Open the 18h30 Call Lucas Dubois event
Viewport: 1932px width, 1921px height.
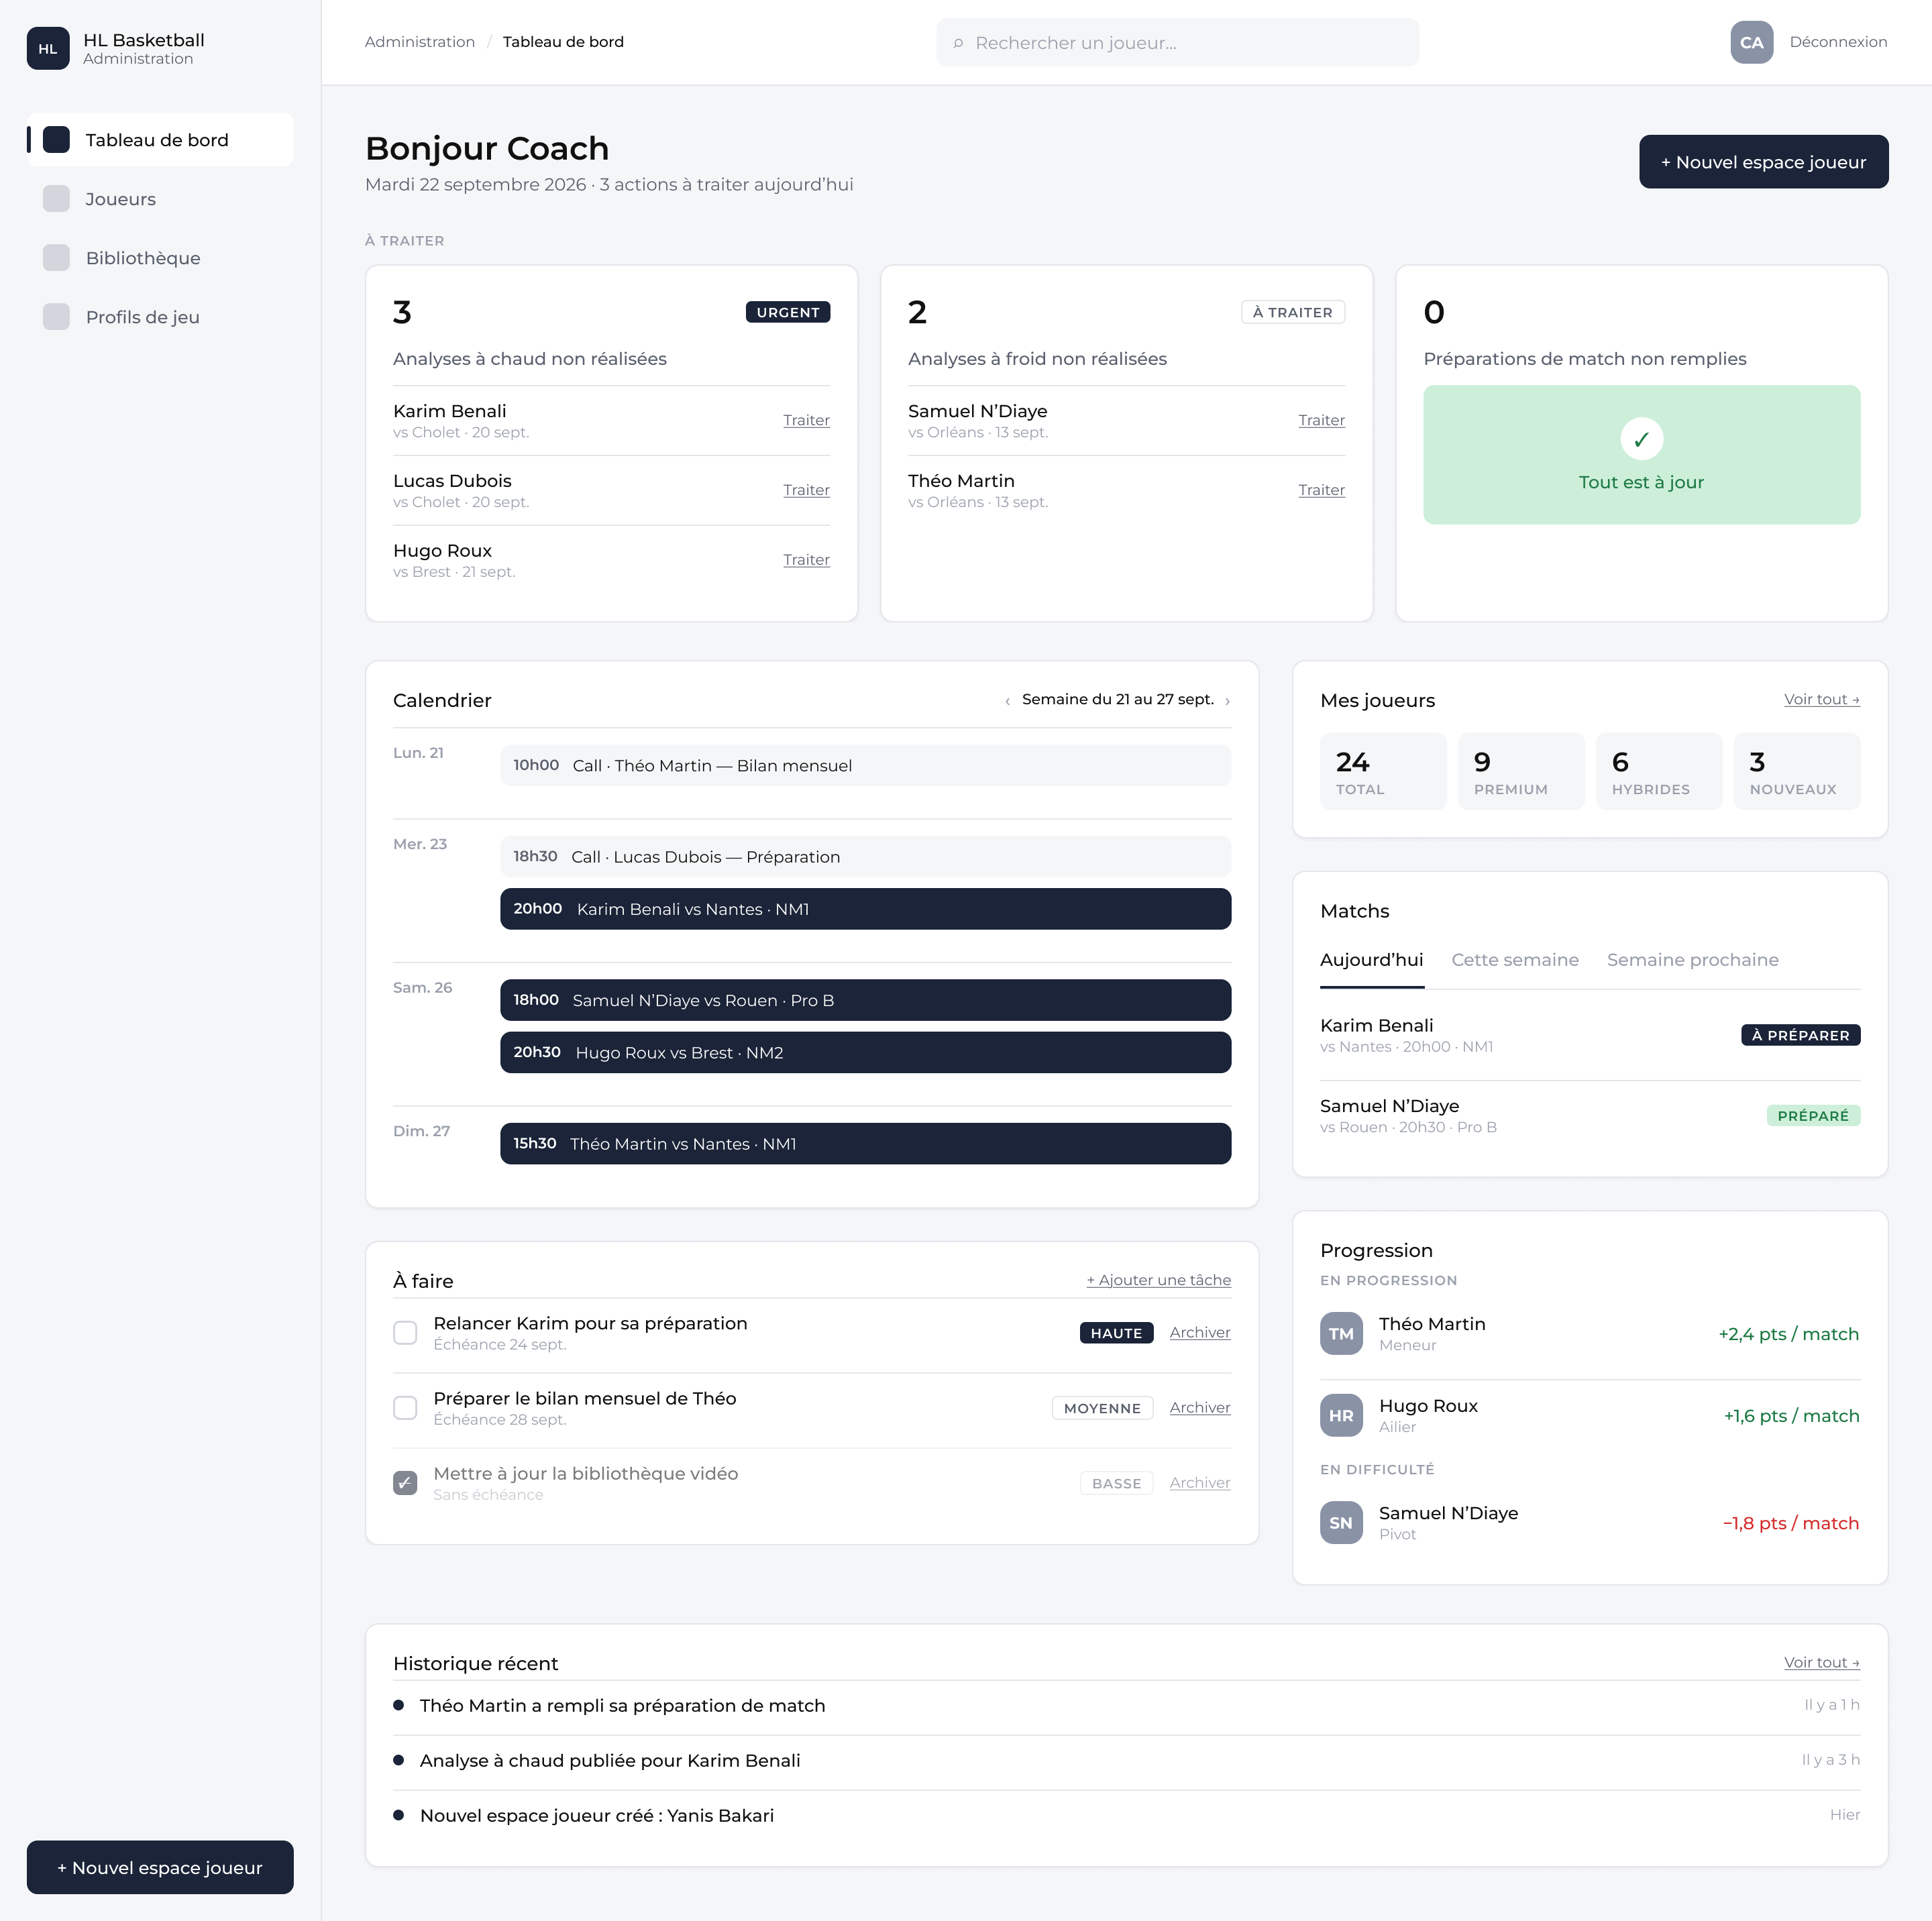(865, 857)
